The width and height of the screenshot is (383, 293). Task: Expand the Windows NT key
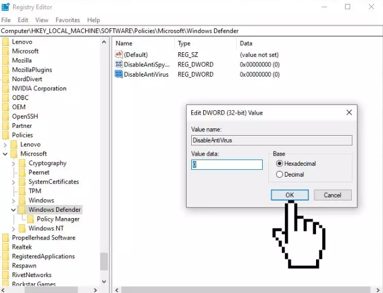14,229
